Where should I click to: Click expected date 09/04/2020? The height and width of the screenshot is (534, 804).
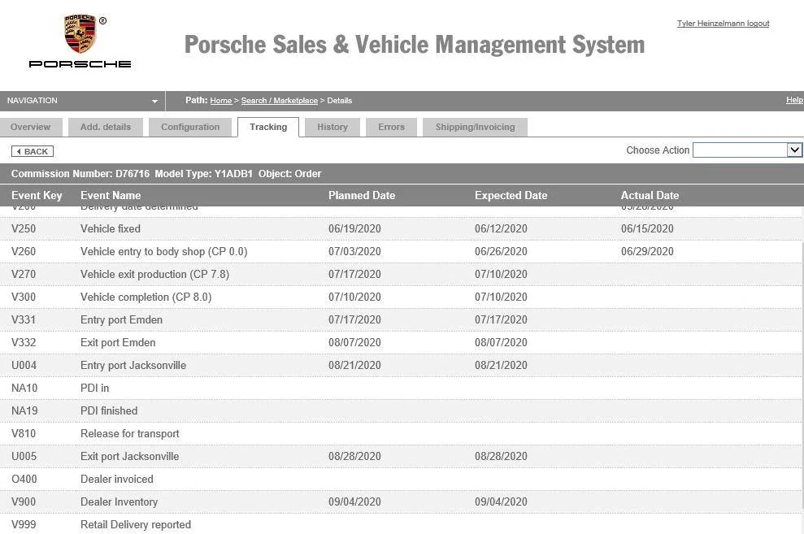[x=501, y=501]
